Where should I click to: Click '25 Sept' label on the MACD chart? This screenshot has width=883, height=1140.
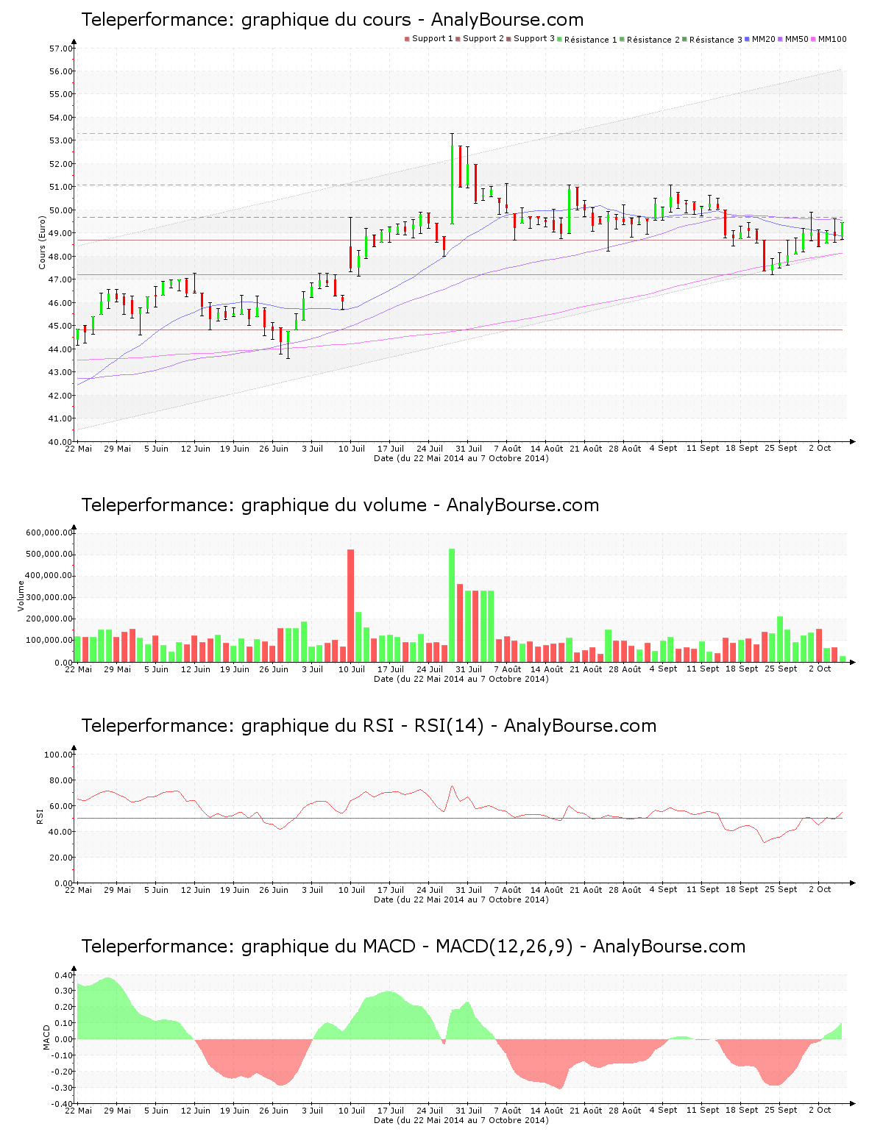tap(781, 1111)
